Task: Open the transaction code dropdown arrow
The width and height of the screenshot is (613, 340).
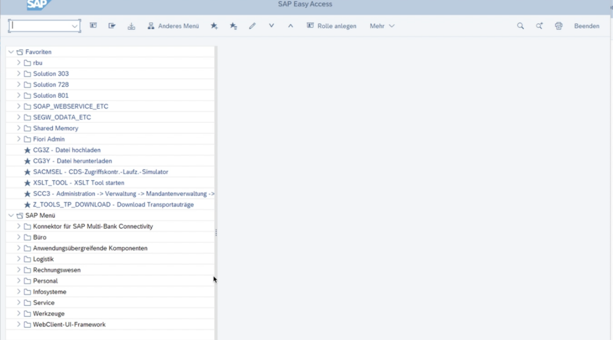Action: pos(74,26)
